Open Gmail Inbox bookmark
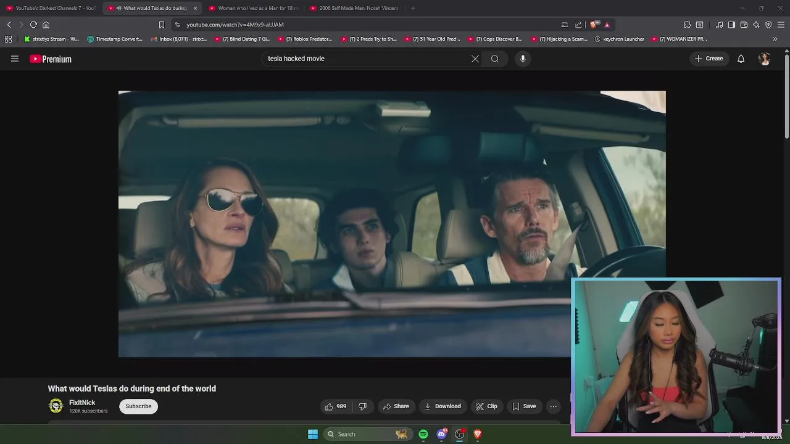Screen dimensions: 790x444 click(x=179, y=39)
